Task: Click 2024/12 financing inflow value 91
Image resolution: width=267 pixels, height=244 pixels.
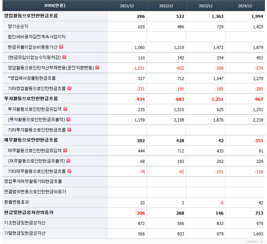Action: [x=261, y=151]
